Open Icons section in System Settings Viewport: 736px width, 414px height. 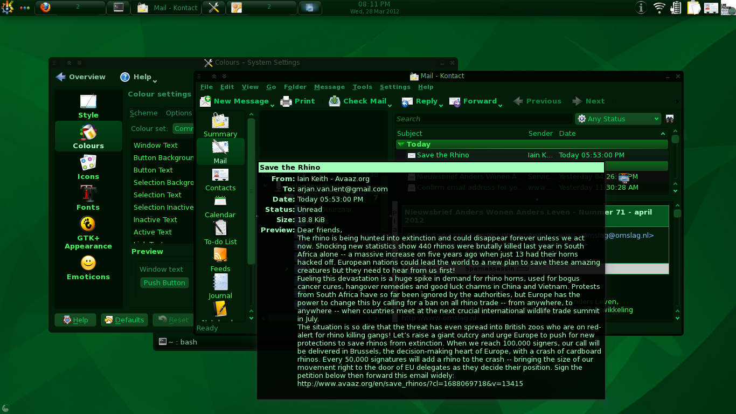tap(88, 167)
